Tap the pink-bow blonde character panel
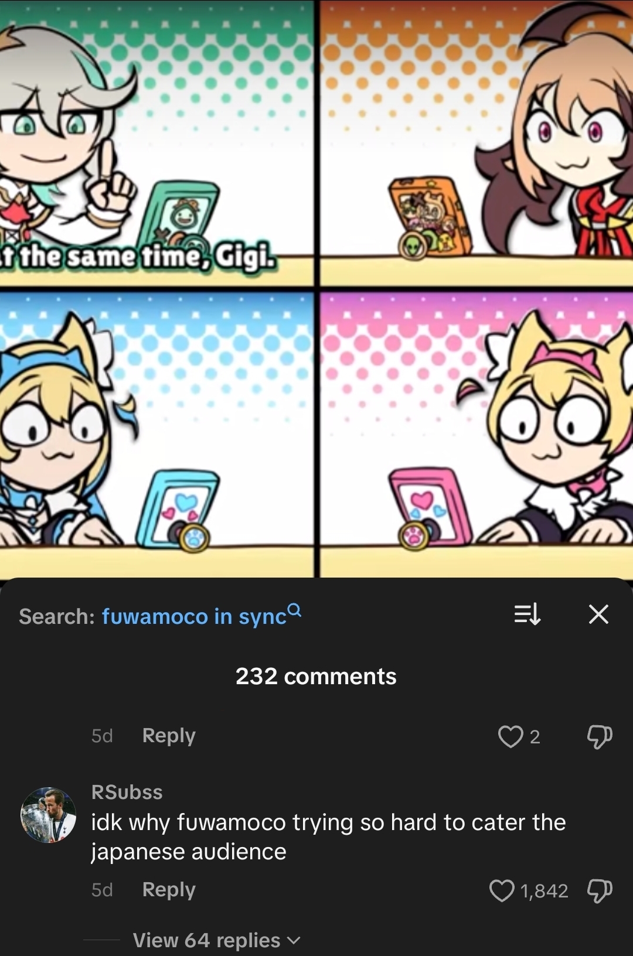 pyautogui.click(x=477, y=435)
